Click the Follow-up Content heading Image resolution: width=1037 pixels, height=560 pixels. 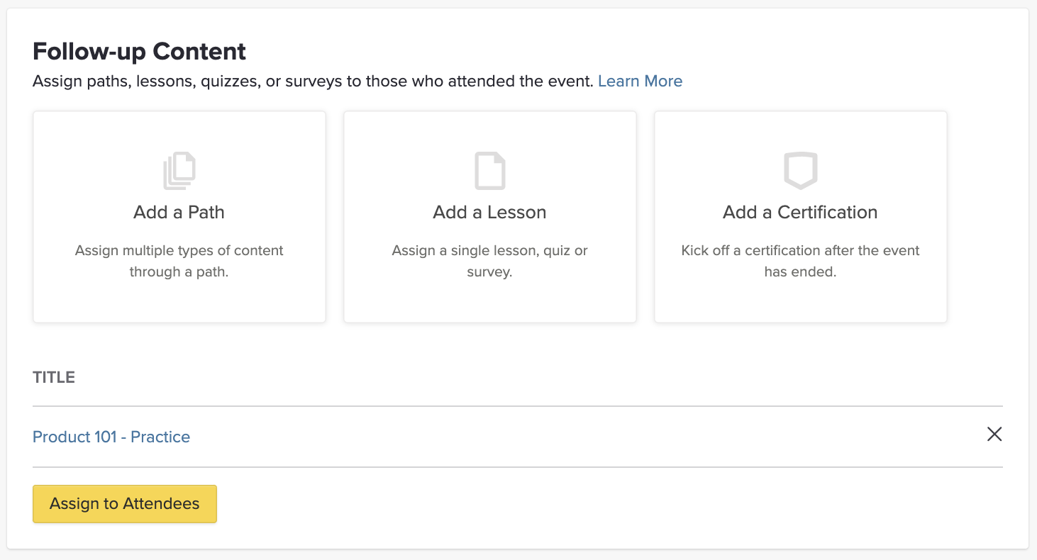140,51
